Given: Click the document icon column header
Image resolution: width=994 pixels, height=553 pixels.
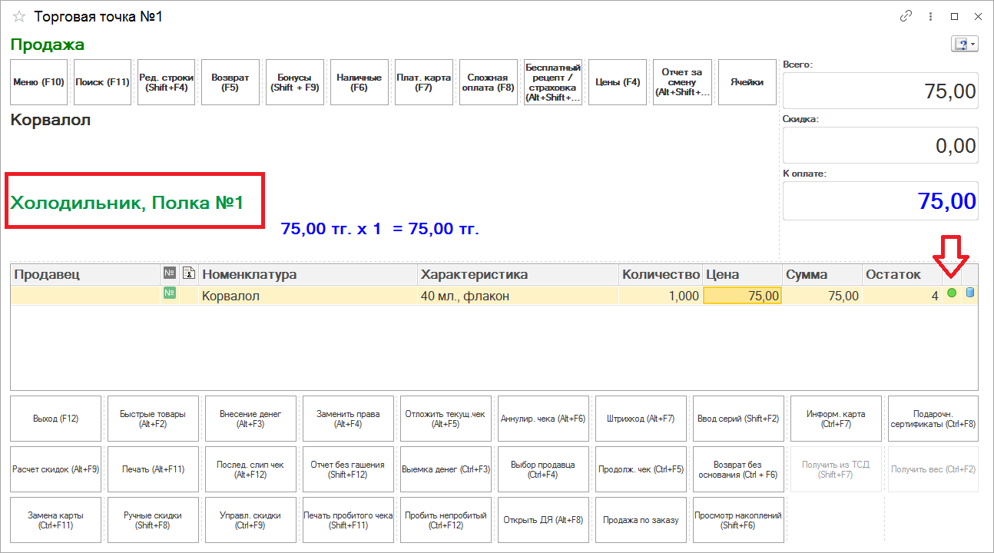Looking at the screenshot, I should 188,273.
